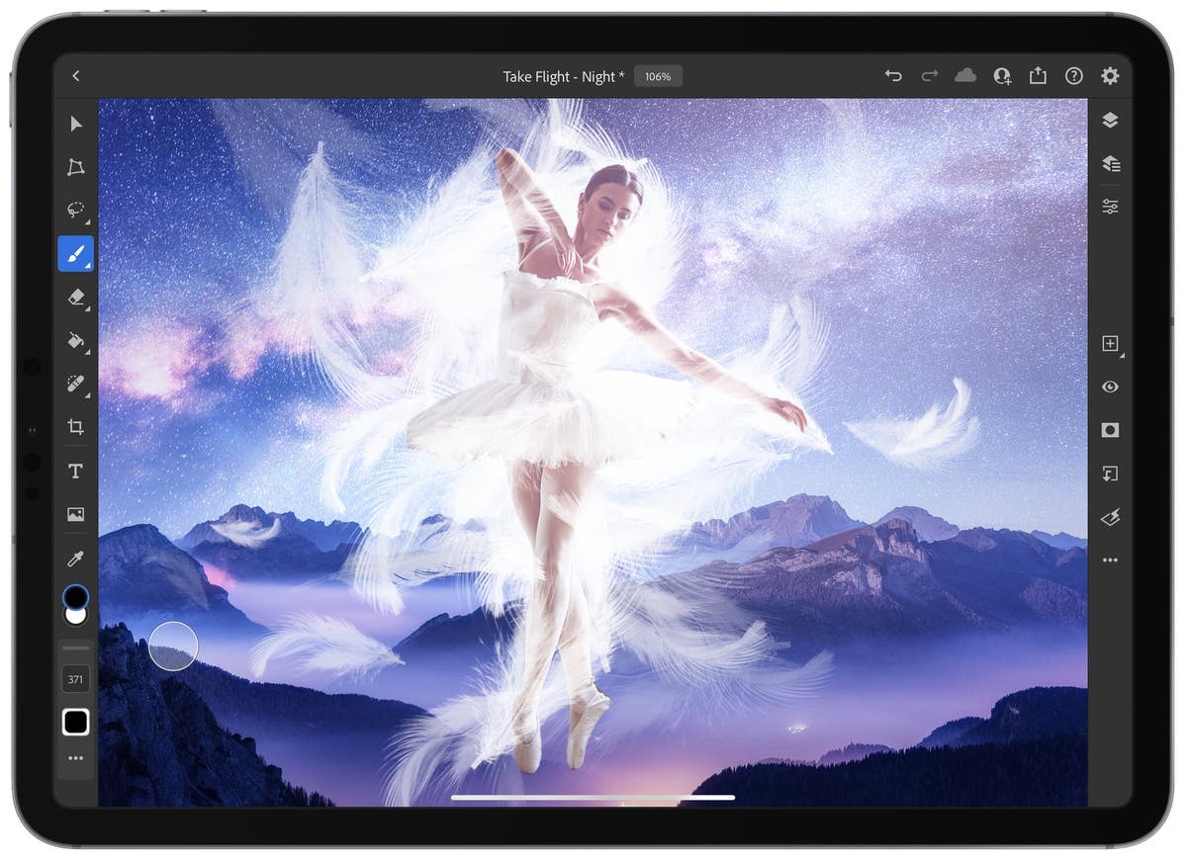Undo the last action
Screen dimensions: 1187x861
click(893, 76)
